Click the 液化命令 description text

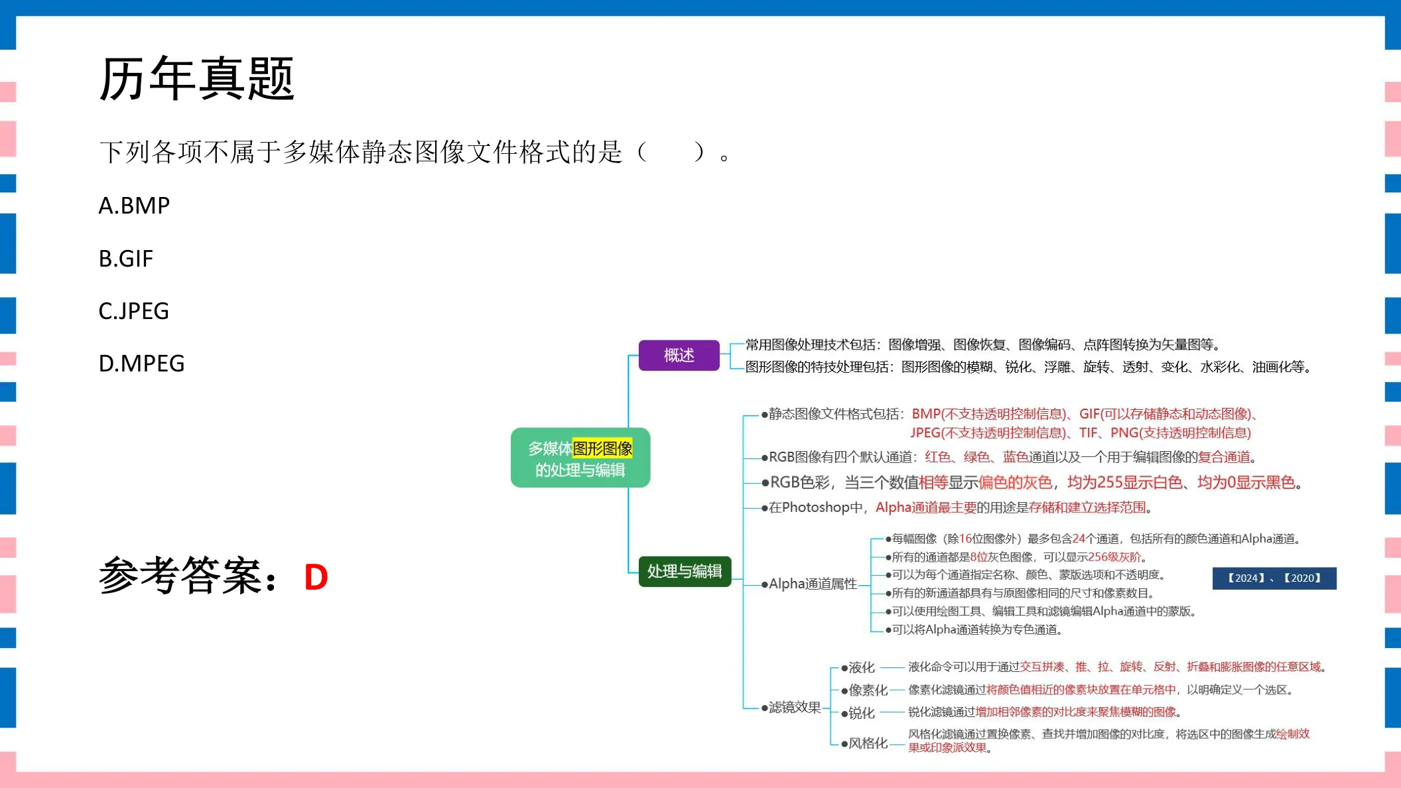1117,667
